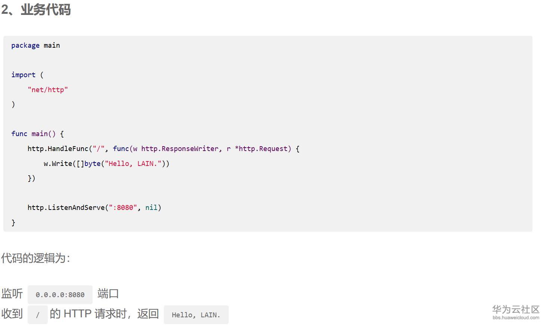547x327 pixels.
Task: Click the http.HandleFunc call in code
Action: (x=58, y=149)
